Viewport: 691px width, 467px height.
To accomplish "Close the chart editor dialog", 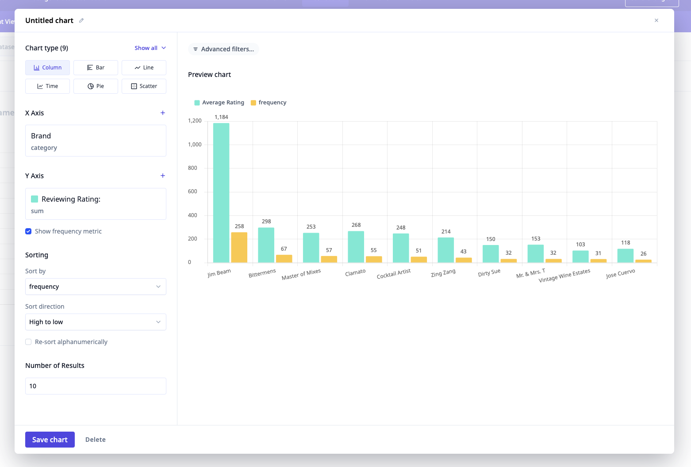I will [656, 20].
